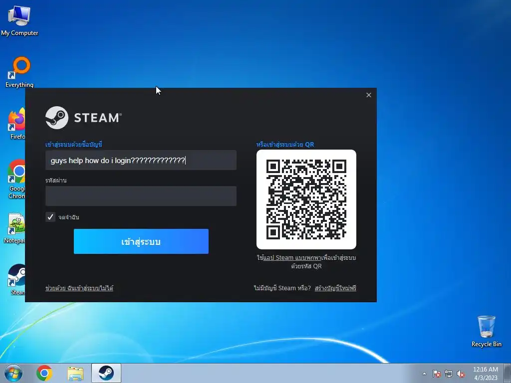The image size is (511, 383).
Task: Open Windows Explorer from the taskbar
Action: [x=75, y=373]
